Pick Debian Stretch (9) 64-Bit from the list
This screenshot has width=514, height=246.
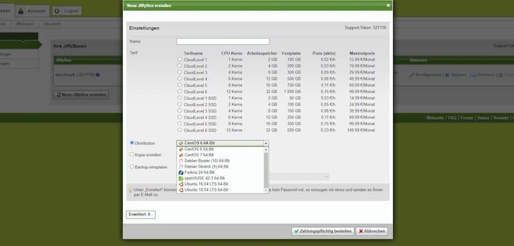(220, 167)
